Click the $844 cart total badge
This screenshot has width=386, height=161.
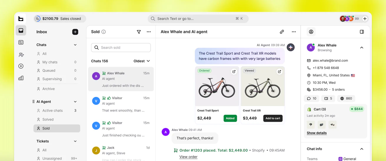click(x=357, y=109)
